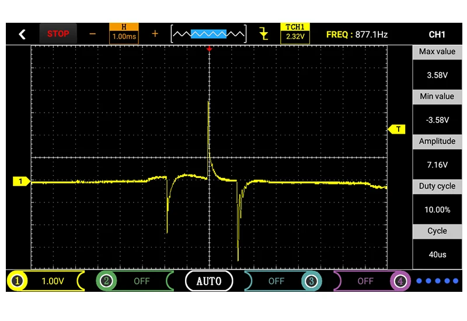Open the channel 2 OFF setting
Screen dimensions: 467x321
pos(142,281)
